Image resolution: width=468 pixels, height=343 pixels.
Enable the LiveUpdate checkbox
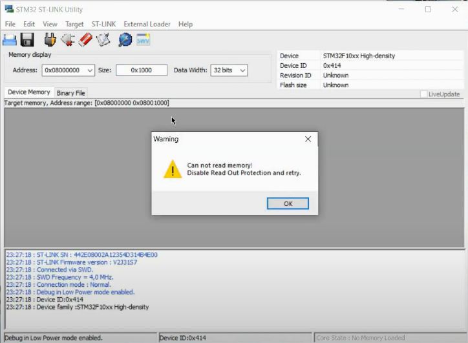coord(424,94)
